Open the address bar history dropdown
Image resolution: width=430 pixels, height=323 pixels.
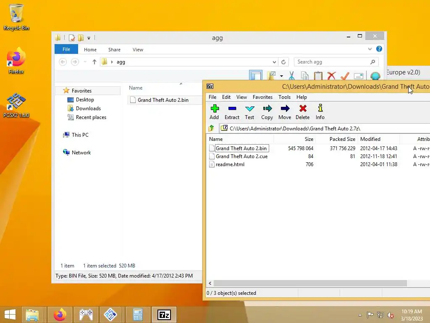click(x=274, y=62)
